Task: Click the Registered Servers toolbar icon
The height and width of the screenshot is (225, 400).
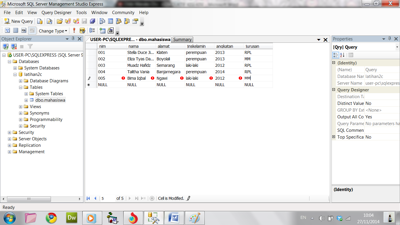Action: pos(102,21)
